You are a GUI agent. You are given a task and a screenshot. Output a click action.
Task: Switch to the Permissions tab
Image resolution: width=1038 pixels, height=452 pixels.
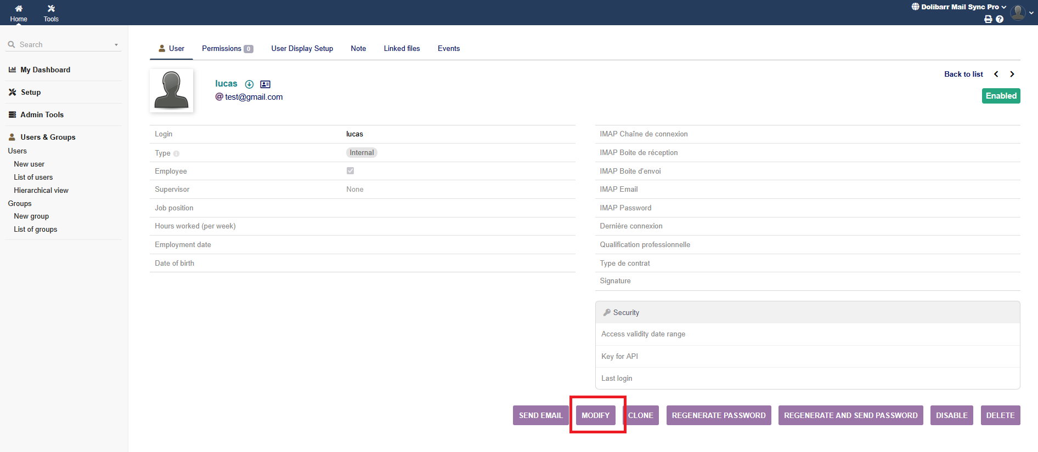(227, 49)
